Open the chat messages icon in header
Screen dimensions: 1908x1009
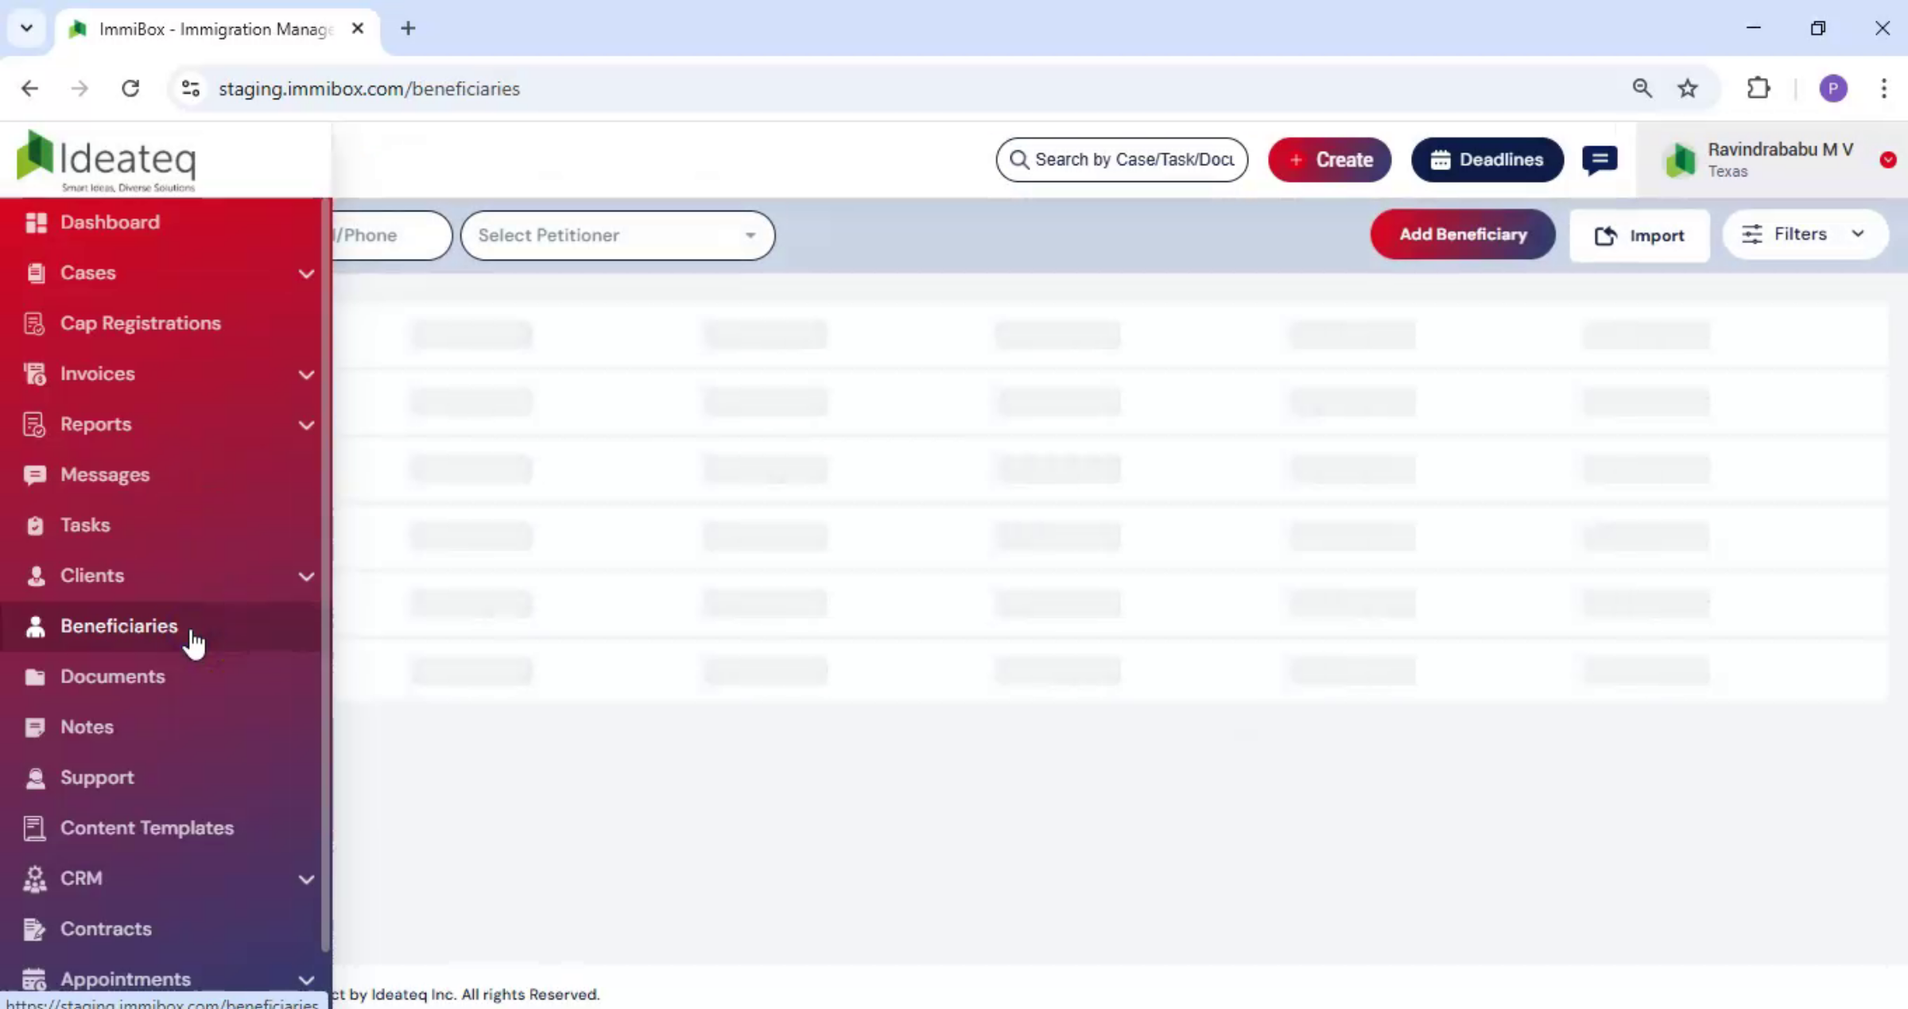tap(1600, 160)
